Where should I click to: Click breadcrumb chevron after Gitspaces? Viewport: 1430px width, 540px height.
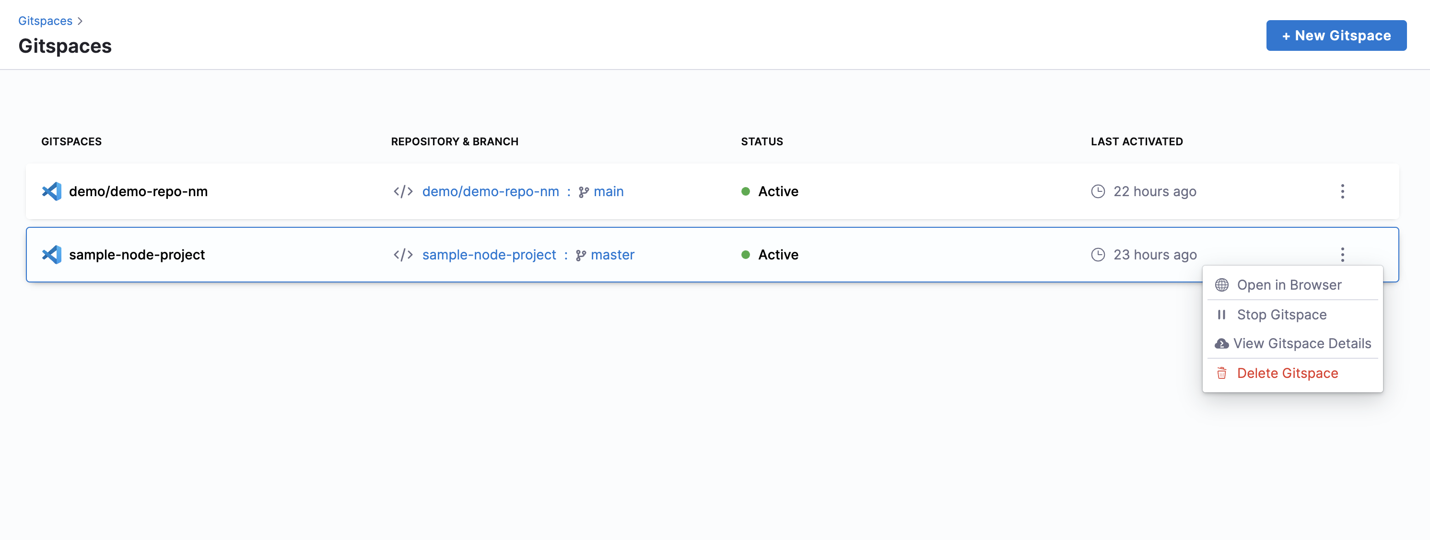point(80,21)
